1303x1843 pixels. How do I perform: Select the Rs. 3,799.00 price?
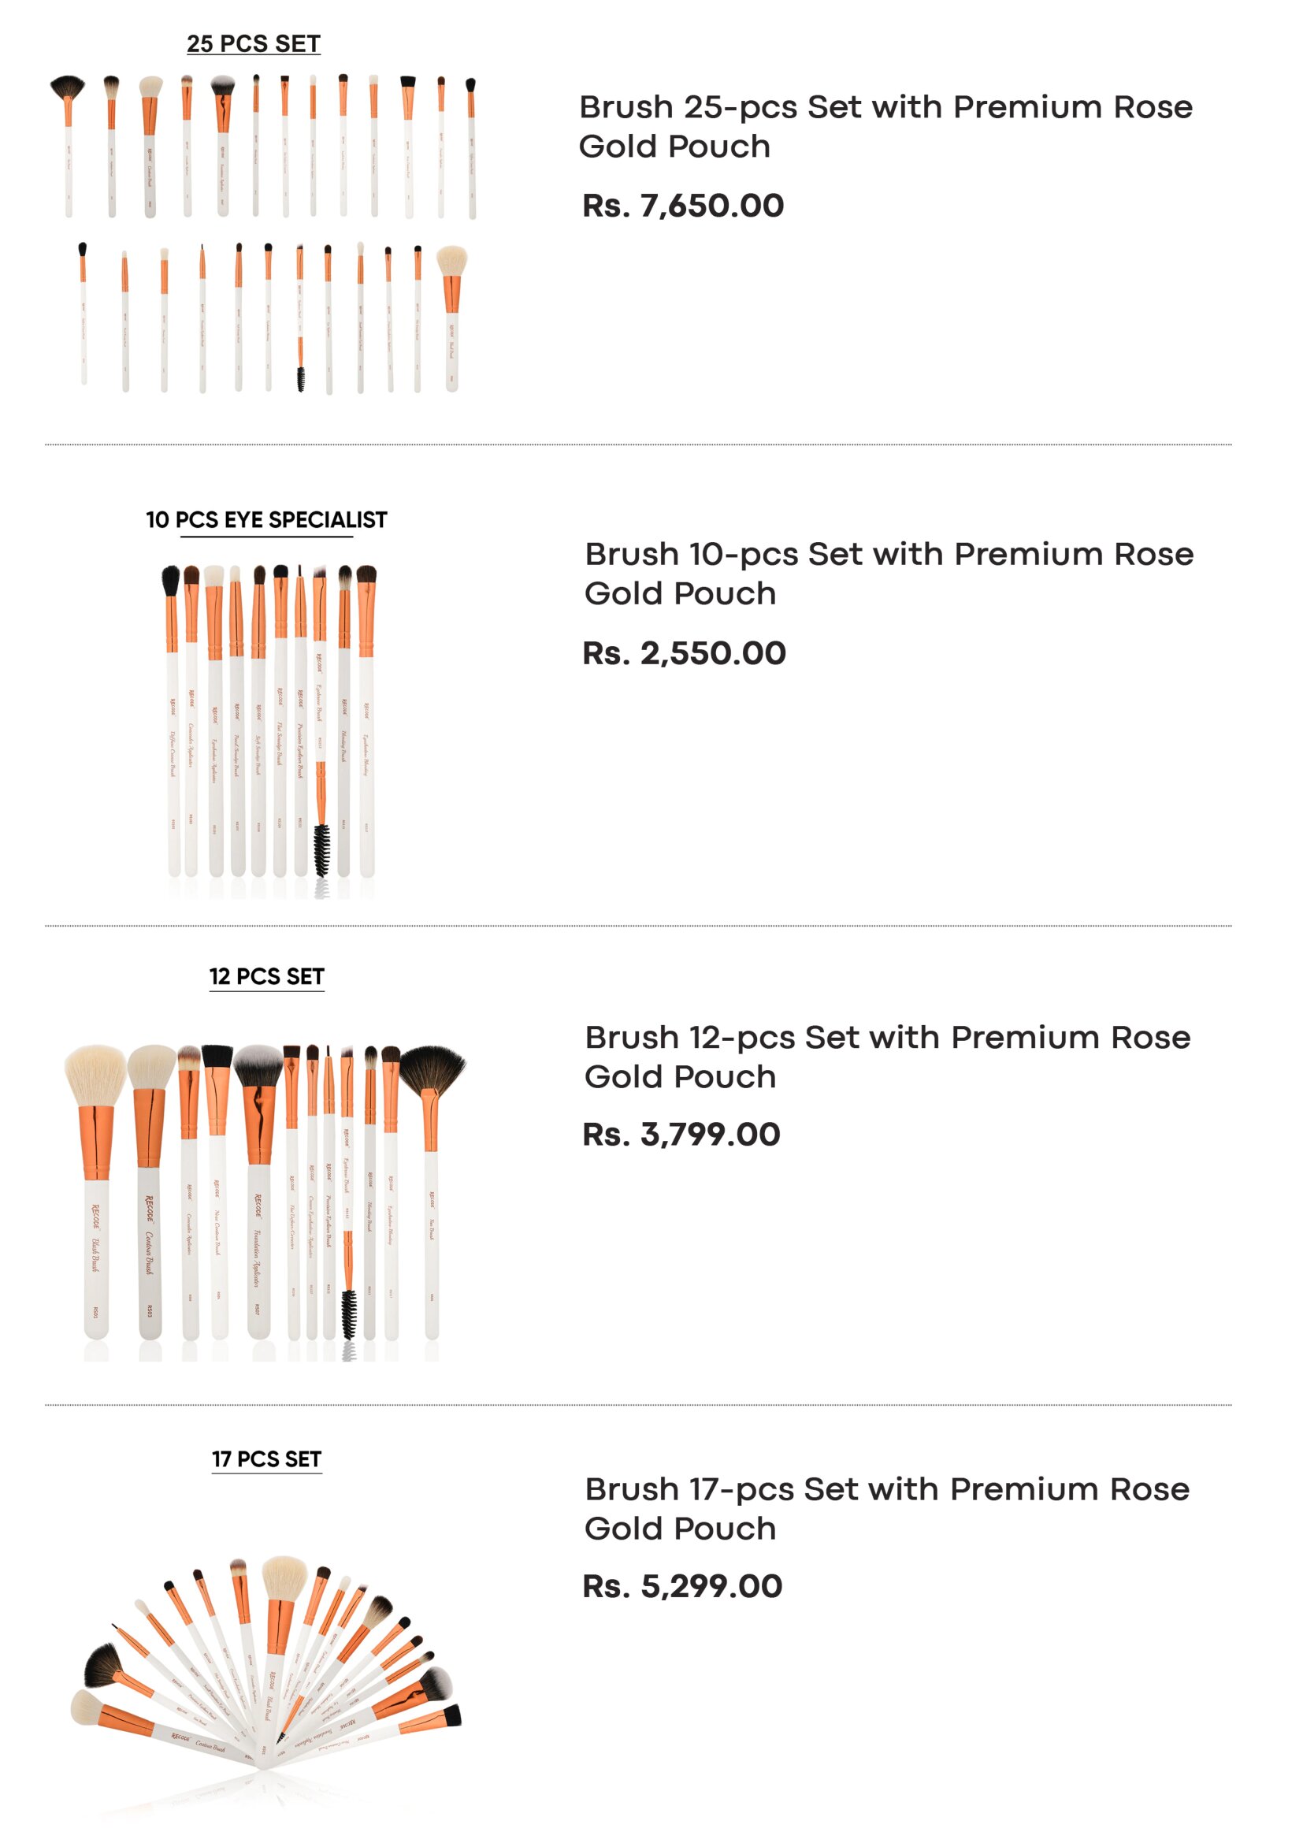[681, 1134]
